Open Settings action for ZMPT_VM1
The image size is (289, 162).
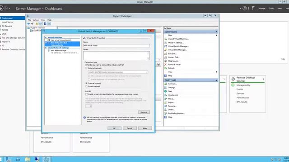[x=172, y=88]
